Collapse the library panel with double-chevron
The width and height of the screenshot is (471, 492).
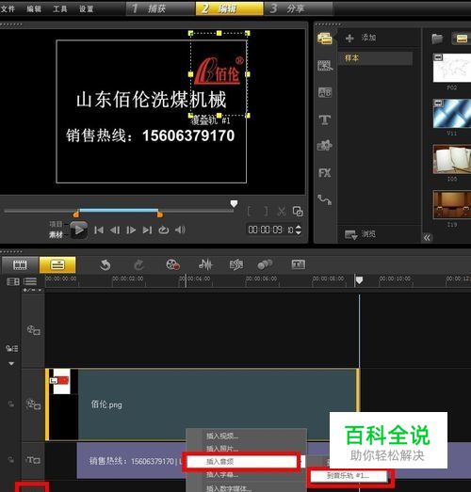point(427,237)
